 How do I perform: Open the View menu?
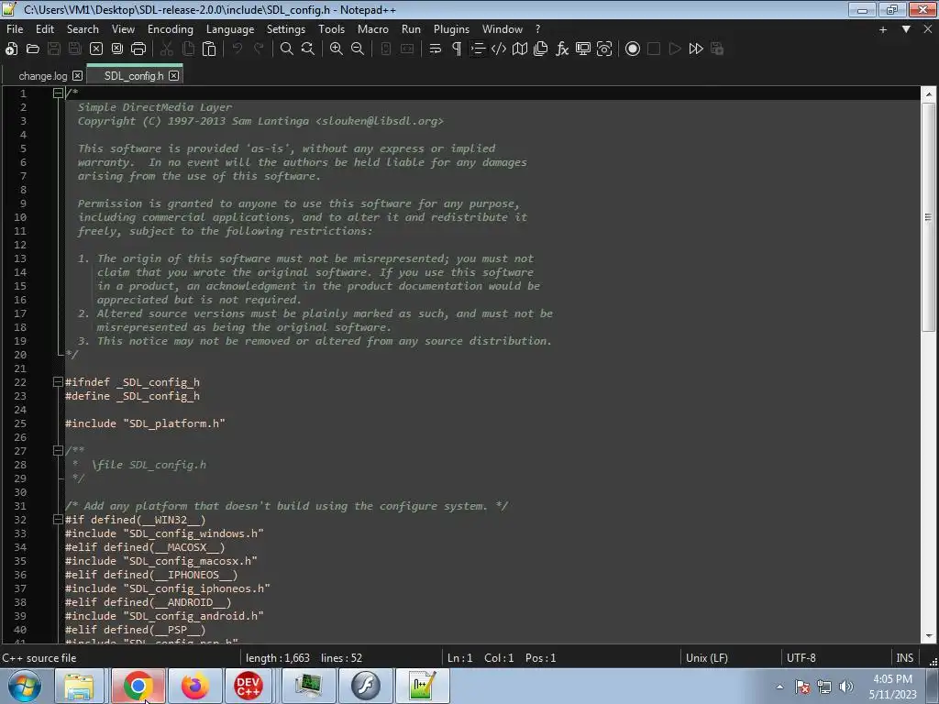coord(124,29)
